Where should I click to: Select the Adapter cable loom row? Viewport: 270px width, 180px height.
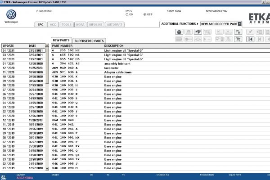point(160,72)
